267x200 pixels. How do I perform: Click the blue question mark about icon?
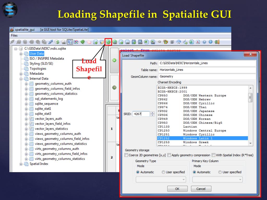pos(210,42)
